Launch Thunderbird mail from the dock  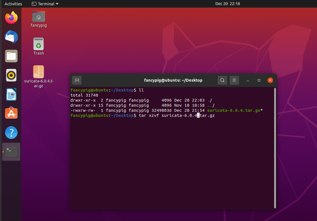click(11, 37)
